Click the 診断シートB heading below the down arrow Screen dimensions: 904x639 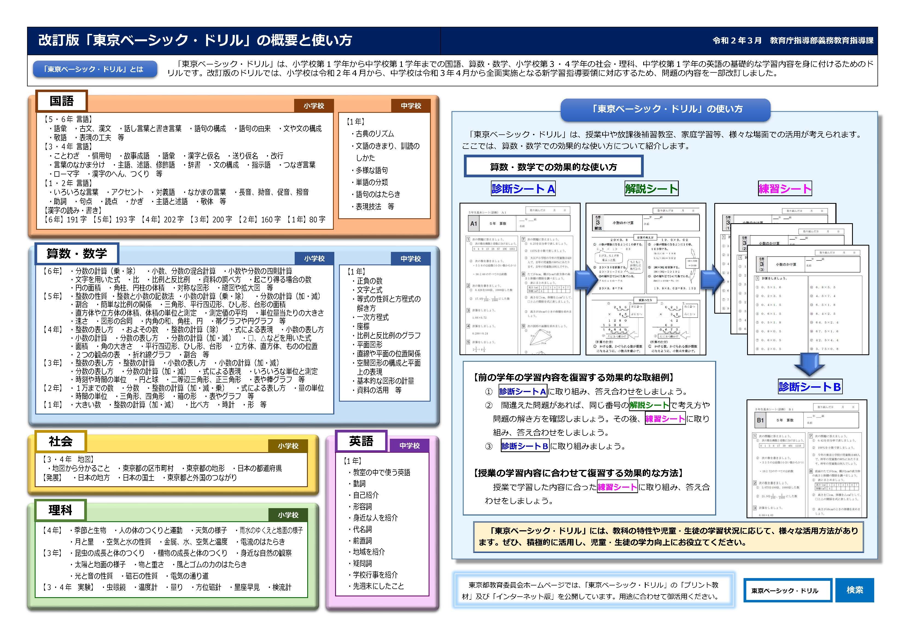tap(810, 386)
